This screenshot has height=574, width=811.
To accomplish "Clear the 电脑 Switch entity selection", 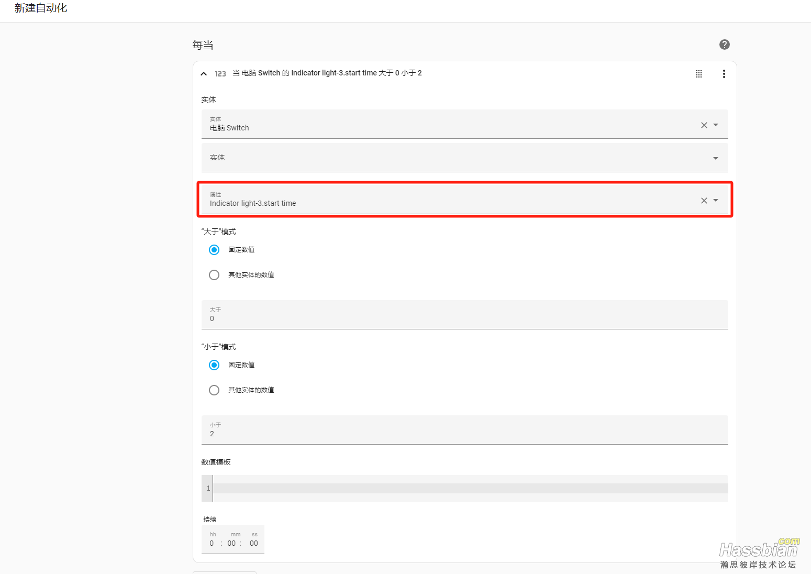I will pos(704,125).
